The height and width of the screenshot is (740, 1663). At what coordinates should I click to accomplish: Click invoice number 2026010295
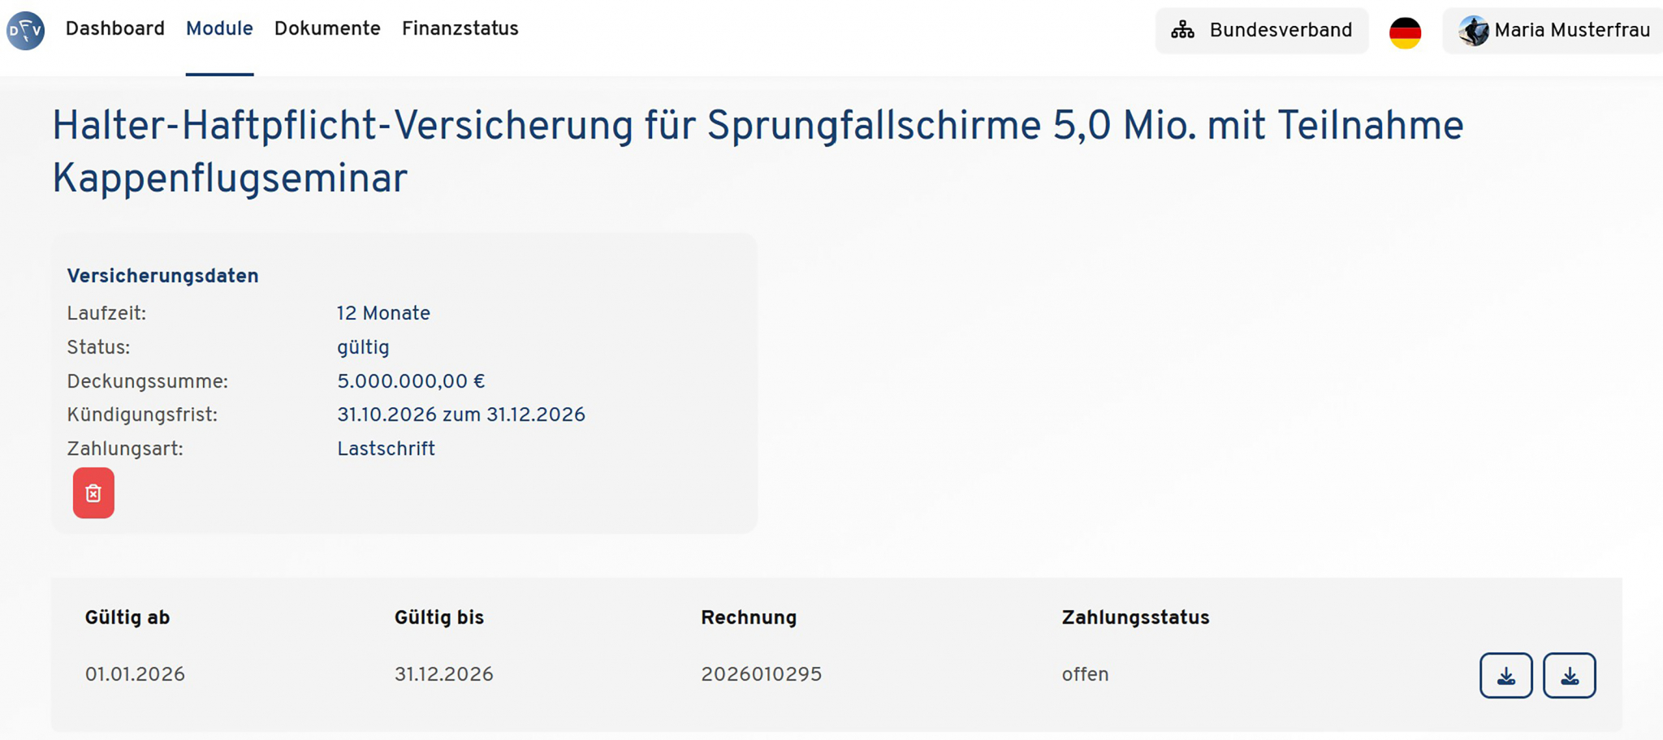point(762,674)
